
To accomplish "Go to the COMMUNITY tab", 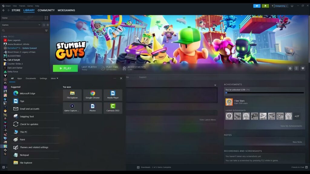I will coord(46,10).
